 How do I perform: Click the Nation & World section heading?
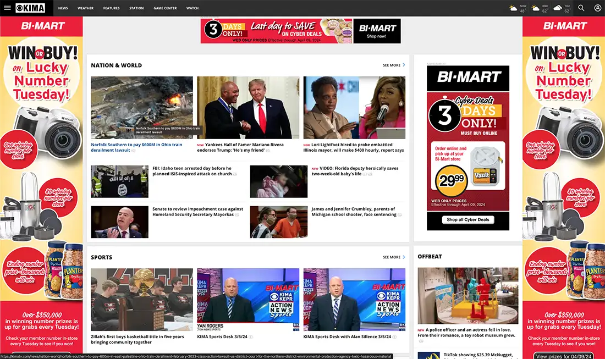coord(116,65)
